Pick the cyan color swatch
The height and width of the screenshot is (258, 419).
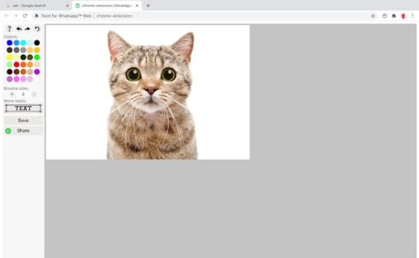[23, 43]
